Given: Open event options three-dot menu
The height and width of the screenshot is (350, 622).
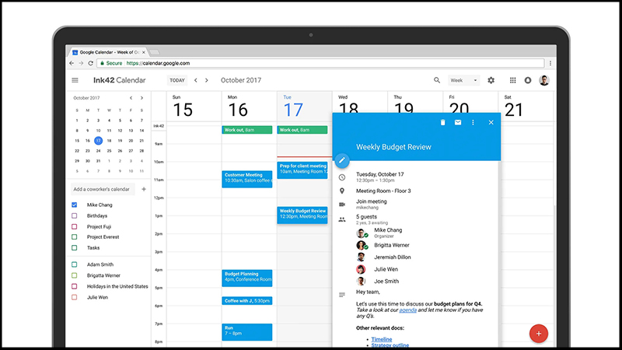Looking at the screenshot, I should pos(473,123).
